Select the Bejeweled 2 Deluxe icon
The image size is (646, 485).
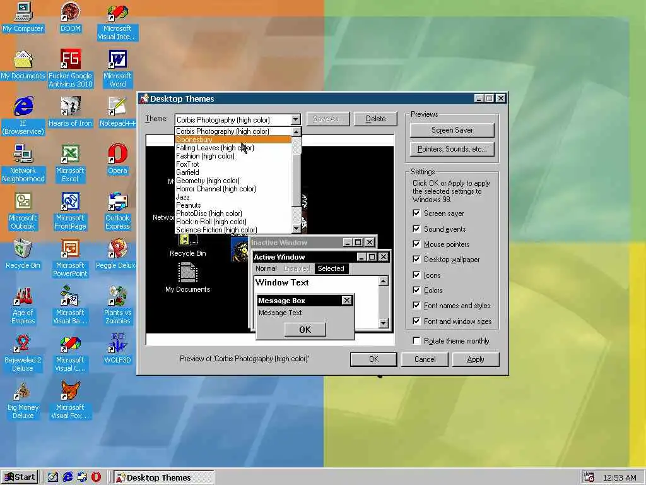(23, 353)
